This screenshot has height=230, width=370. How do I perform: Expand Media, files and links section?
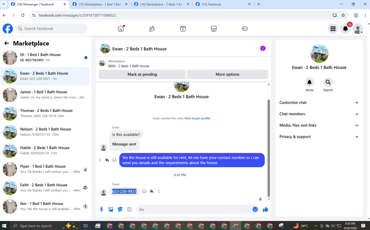[x=319, y=125]
